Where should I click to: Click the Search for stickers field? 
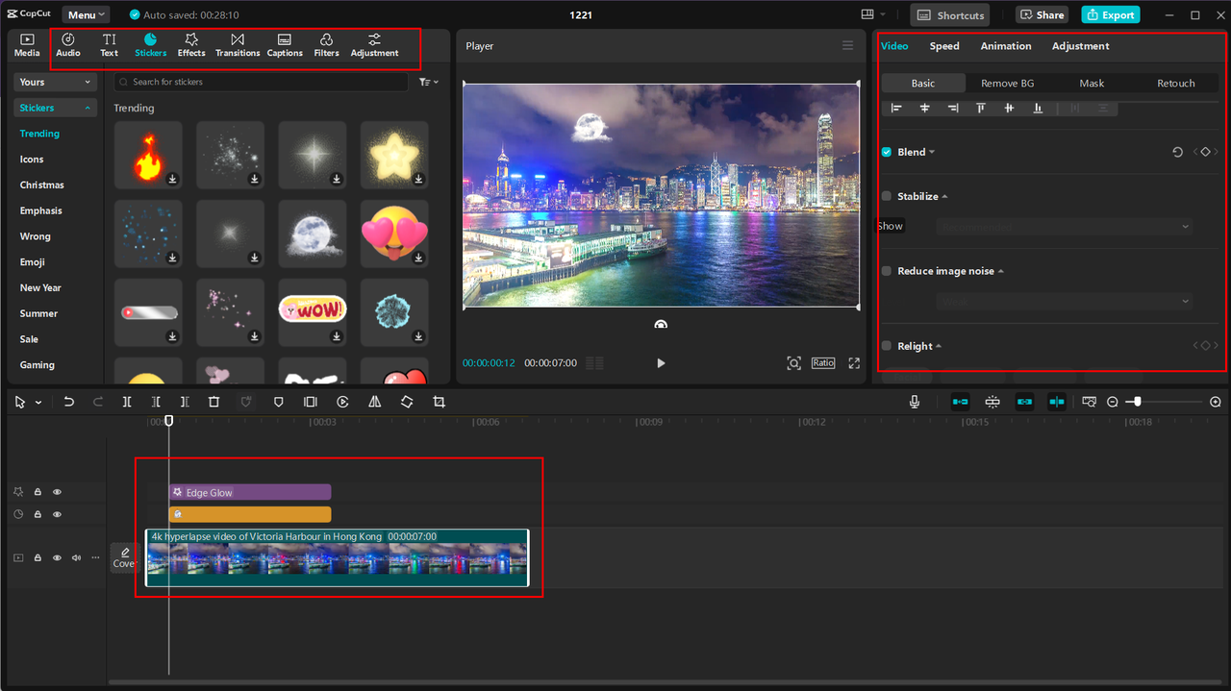[x=262, y=82]
